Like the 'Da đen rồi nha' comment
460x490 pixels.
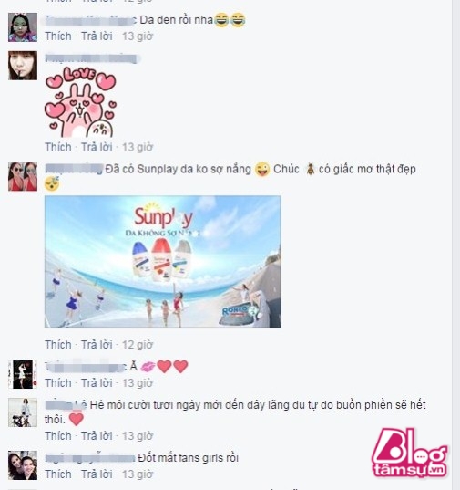58,36
